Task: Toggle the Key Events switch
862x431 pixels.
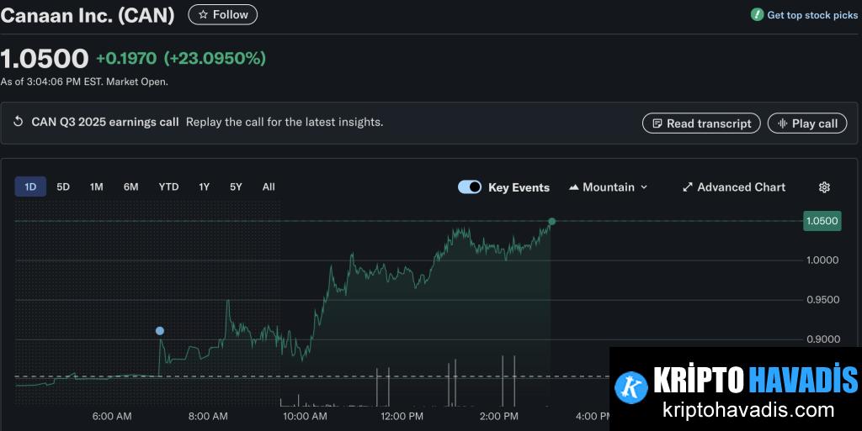Action: pyautogui.click(x=470, y=187)
